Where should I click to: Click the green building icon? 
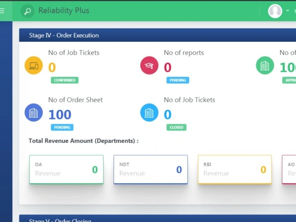point(265,65)
